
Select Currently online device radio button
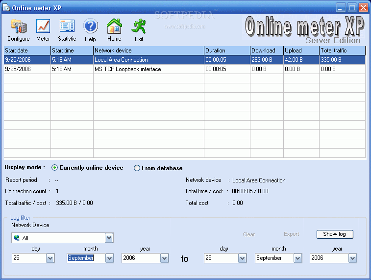pos(54,168)
